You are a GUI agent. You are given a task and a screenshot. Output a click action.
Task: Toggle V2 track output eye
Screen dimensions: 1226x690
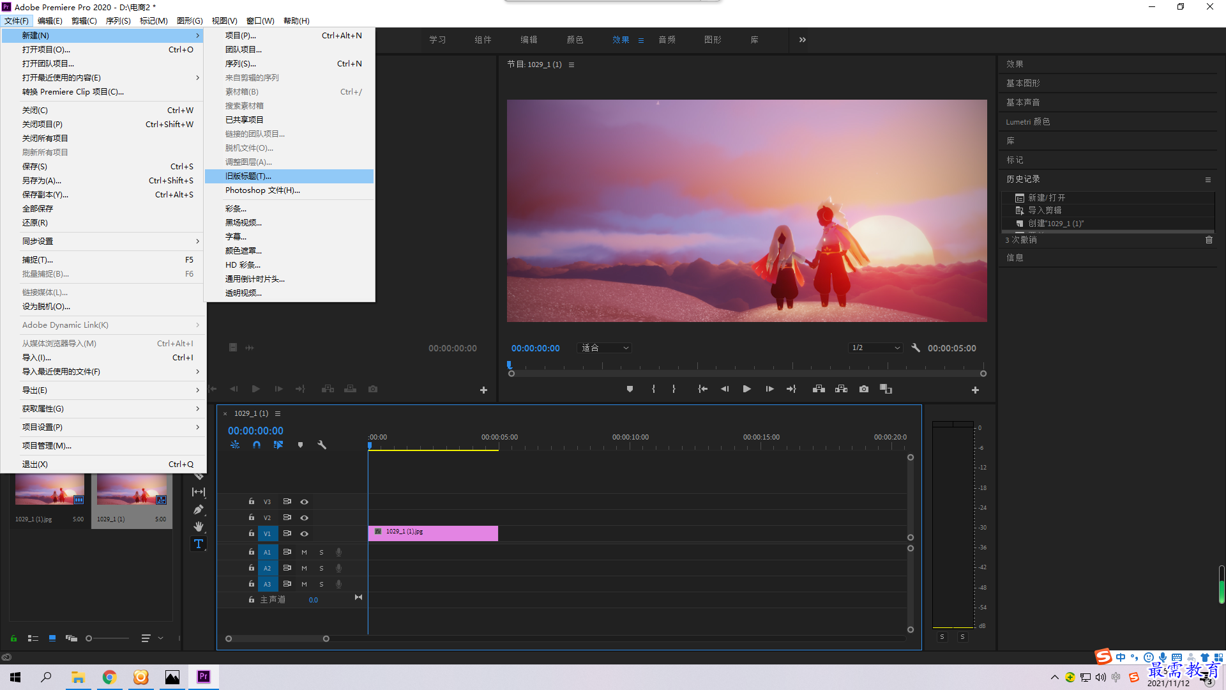[x=305, y=517]
